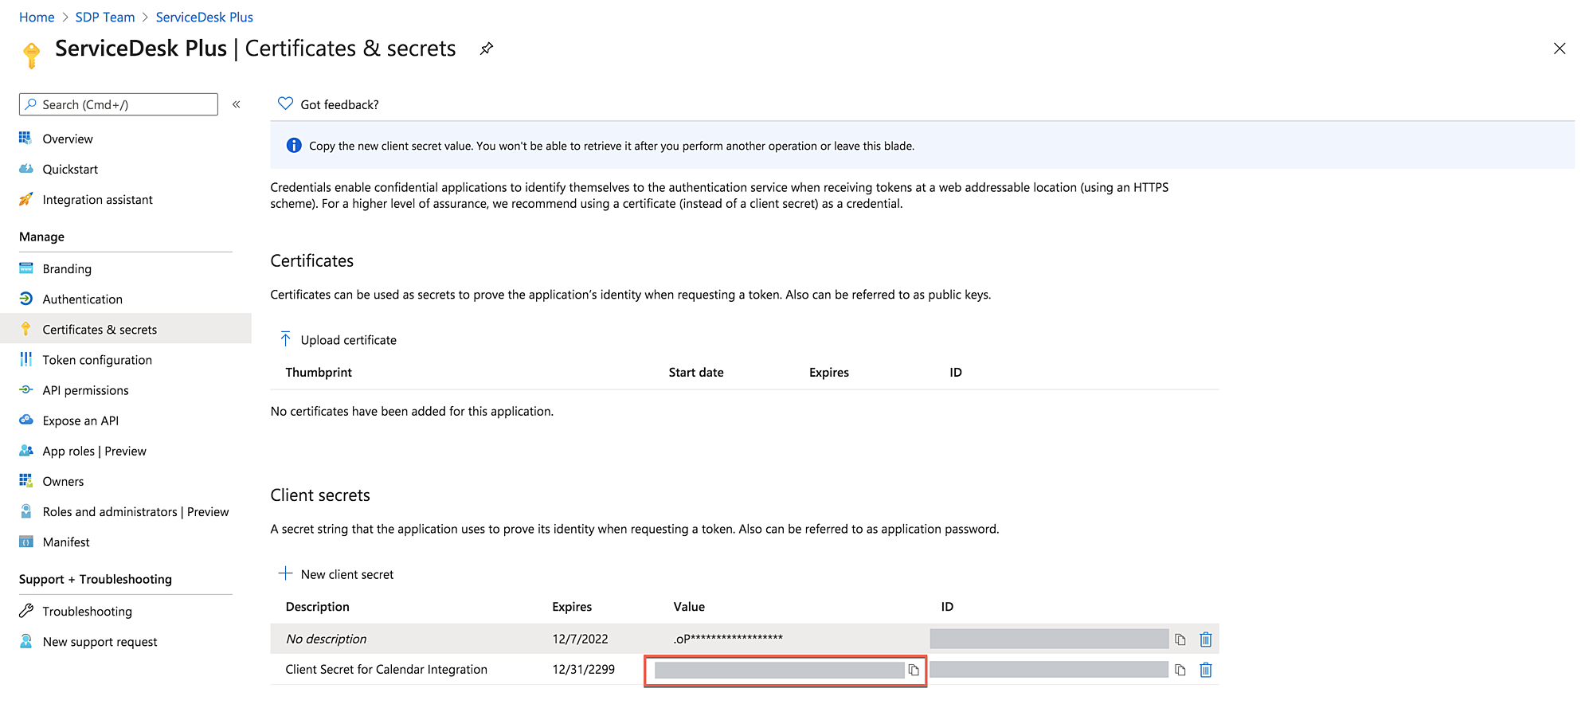Image resolution: width=1593 pixels, height=704 pixels.
Task: Click the Branding icon
Action: [x=25, y=268]
